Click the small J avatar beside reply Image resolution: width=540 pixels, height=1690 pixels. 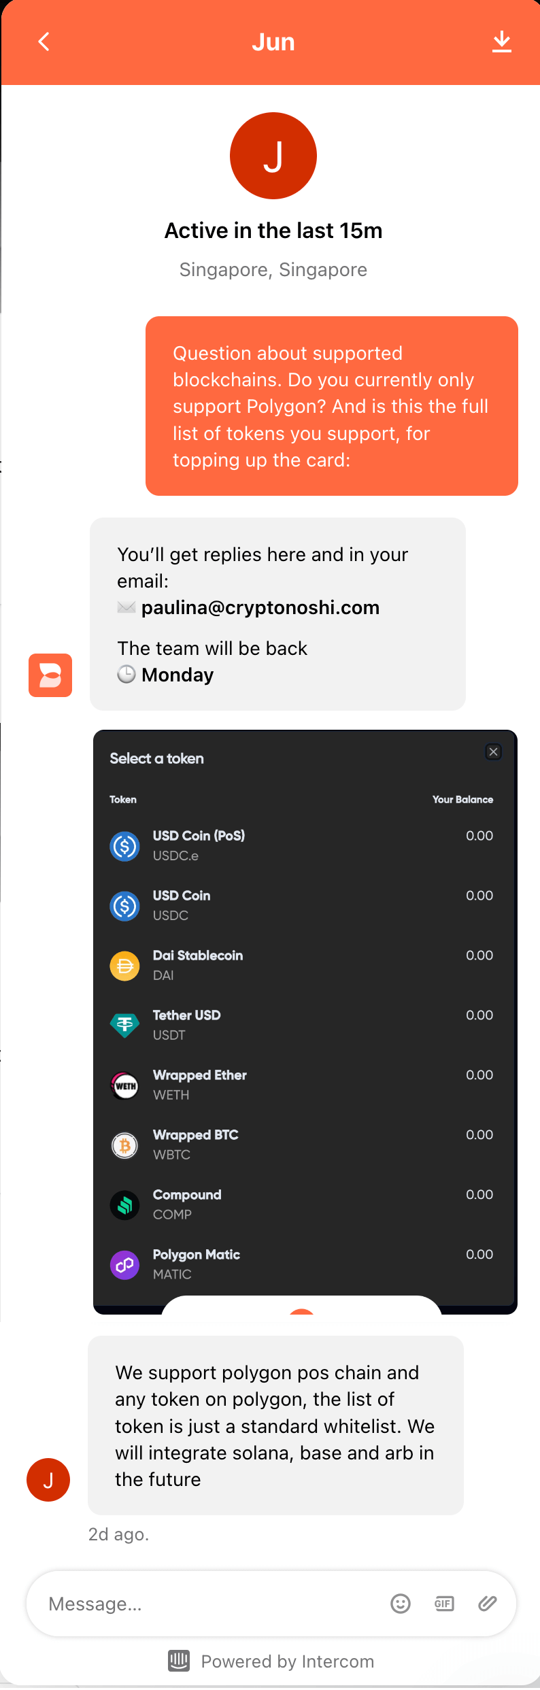click(x=48, y=1480)
